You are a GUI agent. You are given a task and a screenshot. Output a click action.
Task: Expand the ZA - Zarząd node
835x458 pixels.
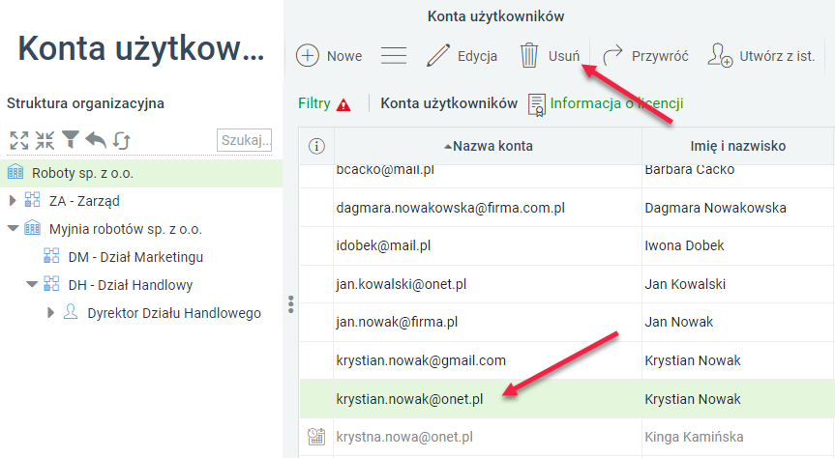point(13,201)
